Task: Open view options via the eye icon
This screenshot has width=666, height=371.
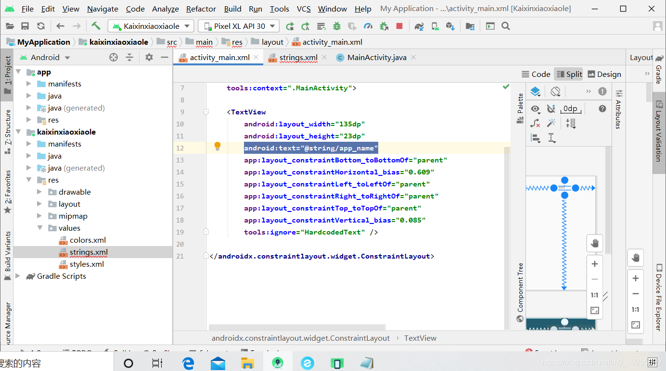Action: [535, 109]
